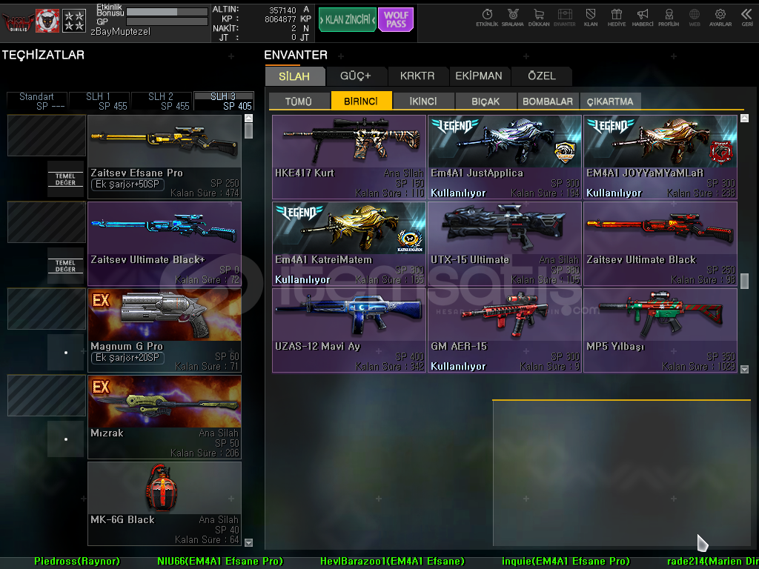The image size is (759, 569).
Task: Click the Etkinlik Bonusu progress bar
Action: [x=167, y=12]
